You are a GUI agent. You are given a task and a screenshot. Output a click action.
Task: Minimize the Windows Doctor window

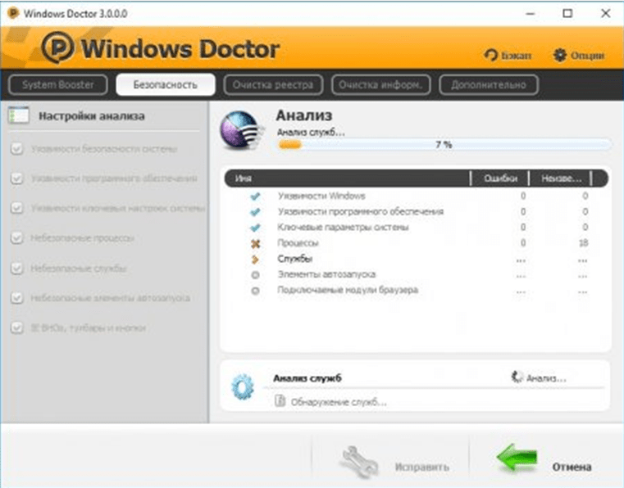click(x=530, y=14)
